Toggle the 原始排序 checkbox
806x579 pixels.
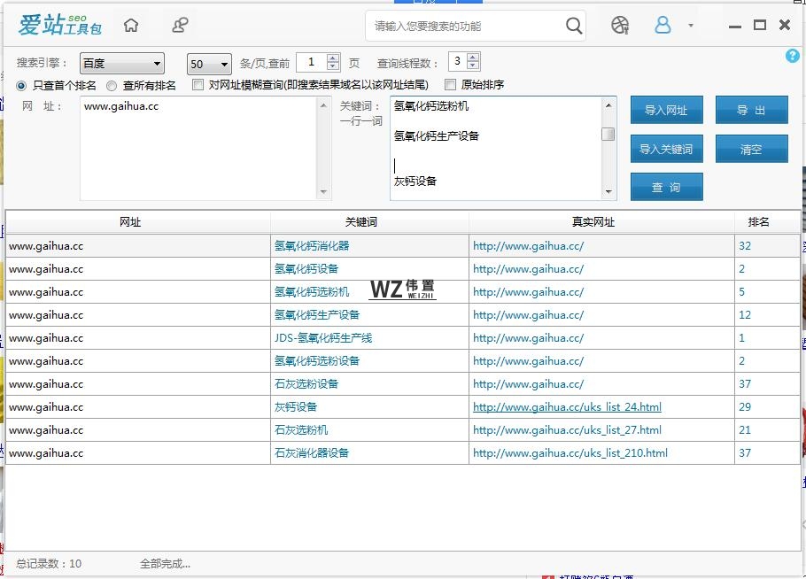coord(451,86)
